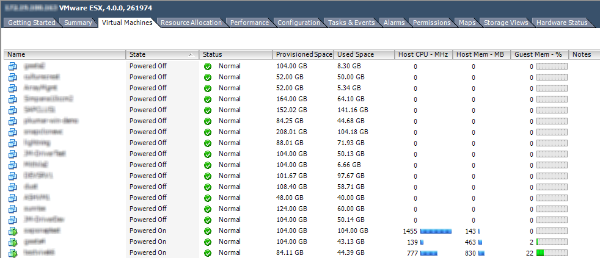Open the Maps tab
The height and width of the screenshot is (258, 600).
coord(467,23)
